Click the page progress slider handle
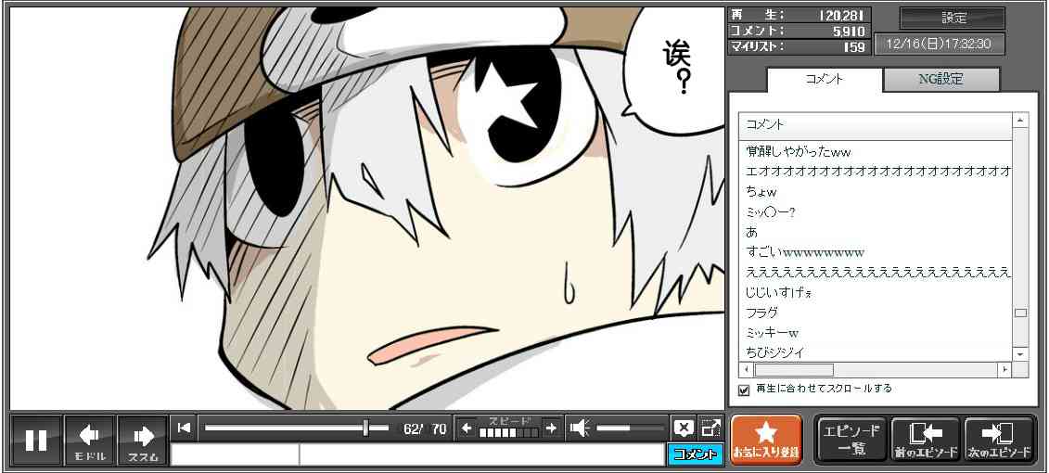 365,428
